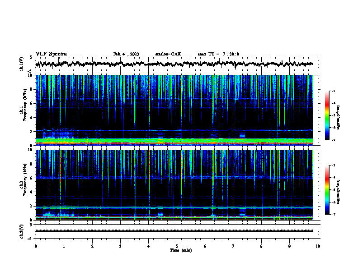Click the Time (min) axis label
This screenshot has width=358, height=276.
pos(181,250)
